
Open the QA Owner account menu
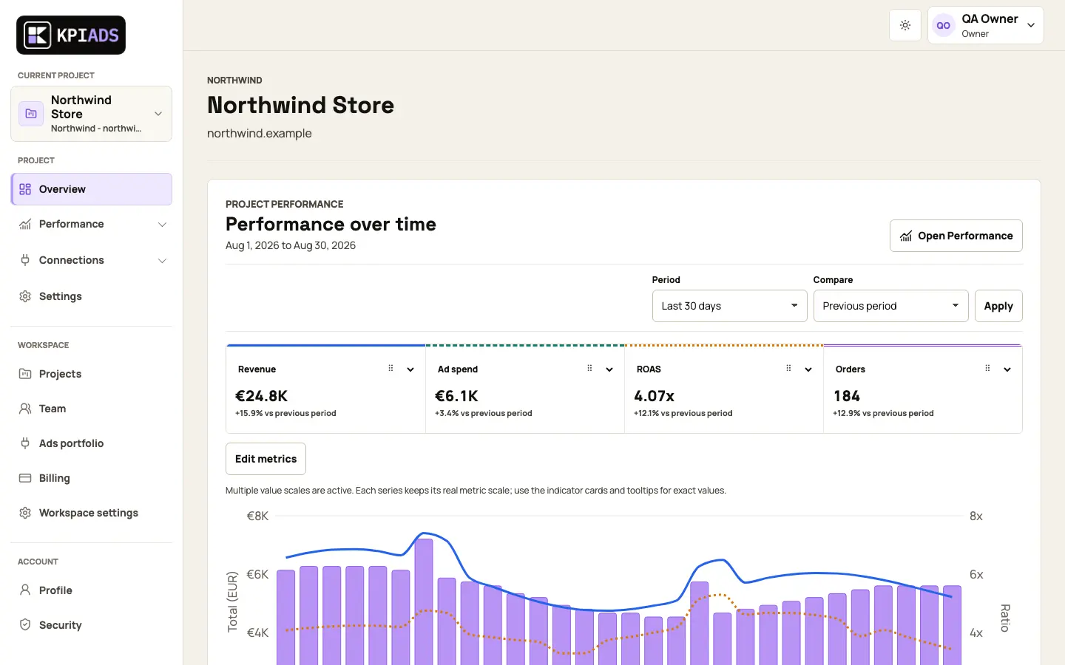[x=985, y=25]
